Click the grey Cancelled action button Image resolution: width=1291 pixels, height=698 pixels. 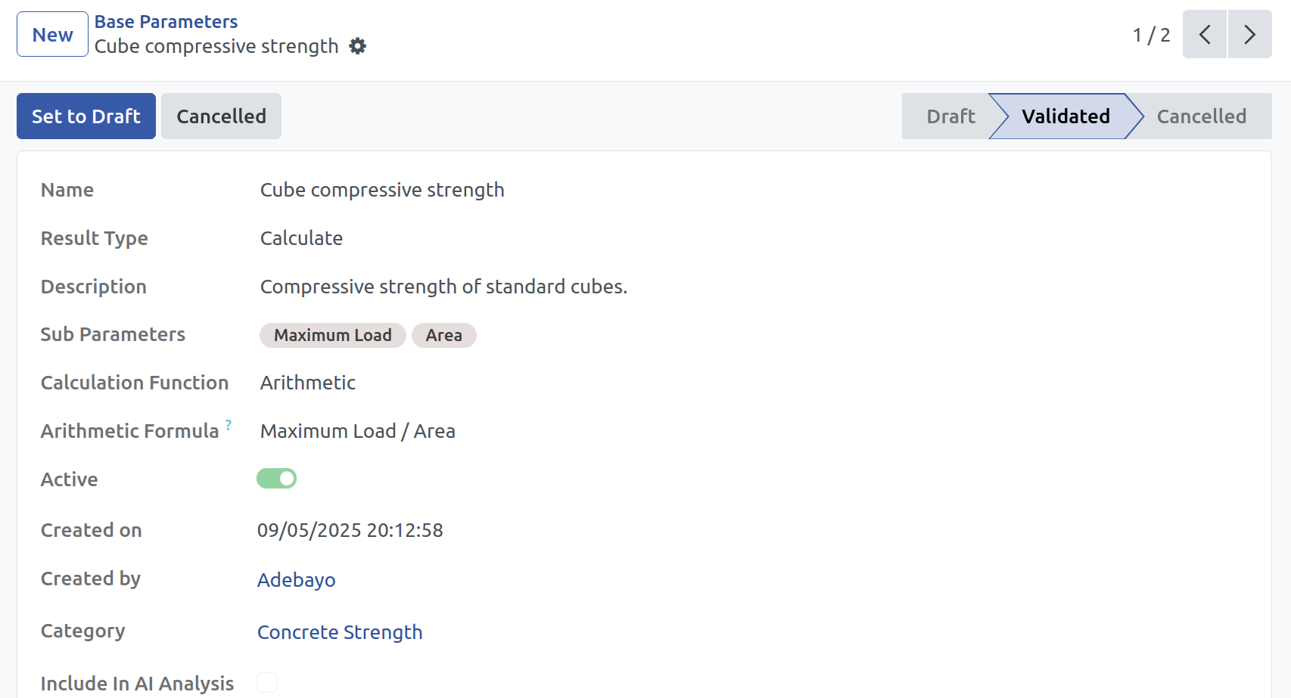click(221, 116)
